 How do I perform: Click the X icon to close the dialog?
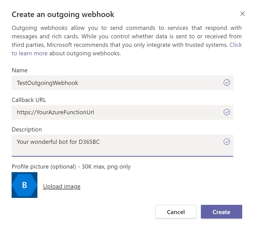click(x=242, y=14)
